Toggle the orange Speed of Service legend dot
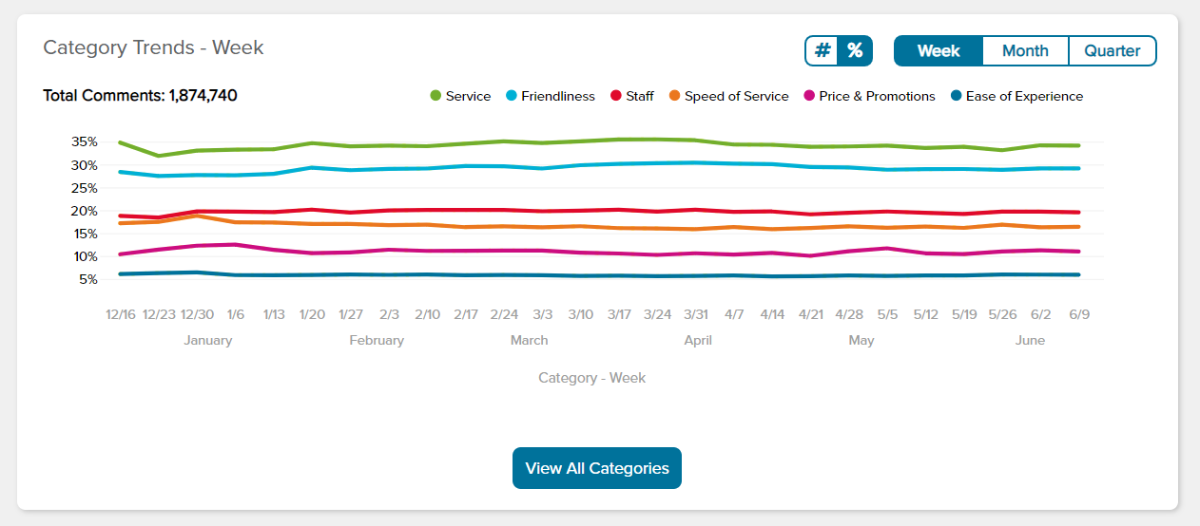 pyautogui.click(x=674, y=96)
